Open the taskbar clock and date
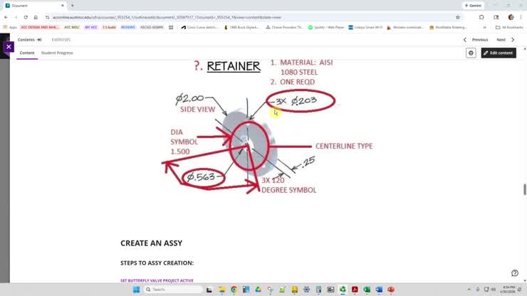527x296 pixels. point(507,290)
